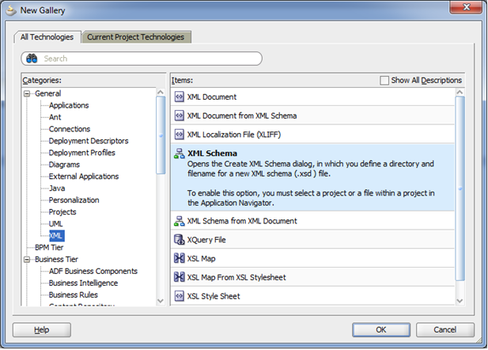
Task: Click the XML Document item icon
Action: [179, 97]
